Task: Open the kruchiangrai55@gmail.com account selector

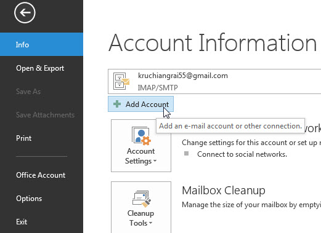Action: 214,82
